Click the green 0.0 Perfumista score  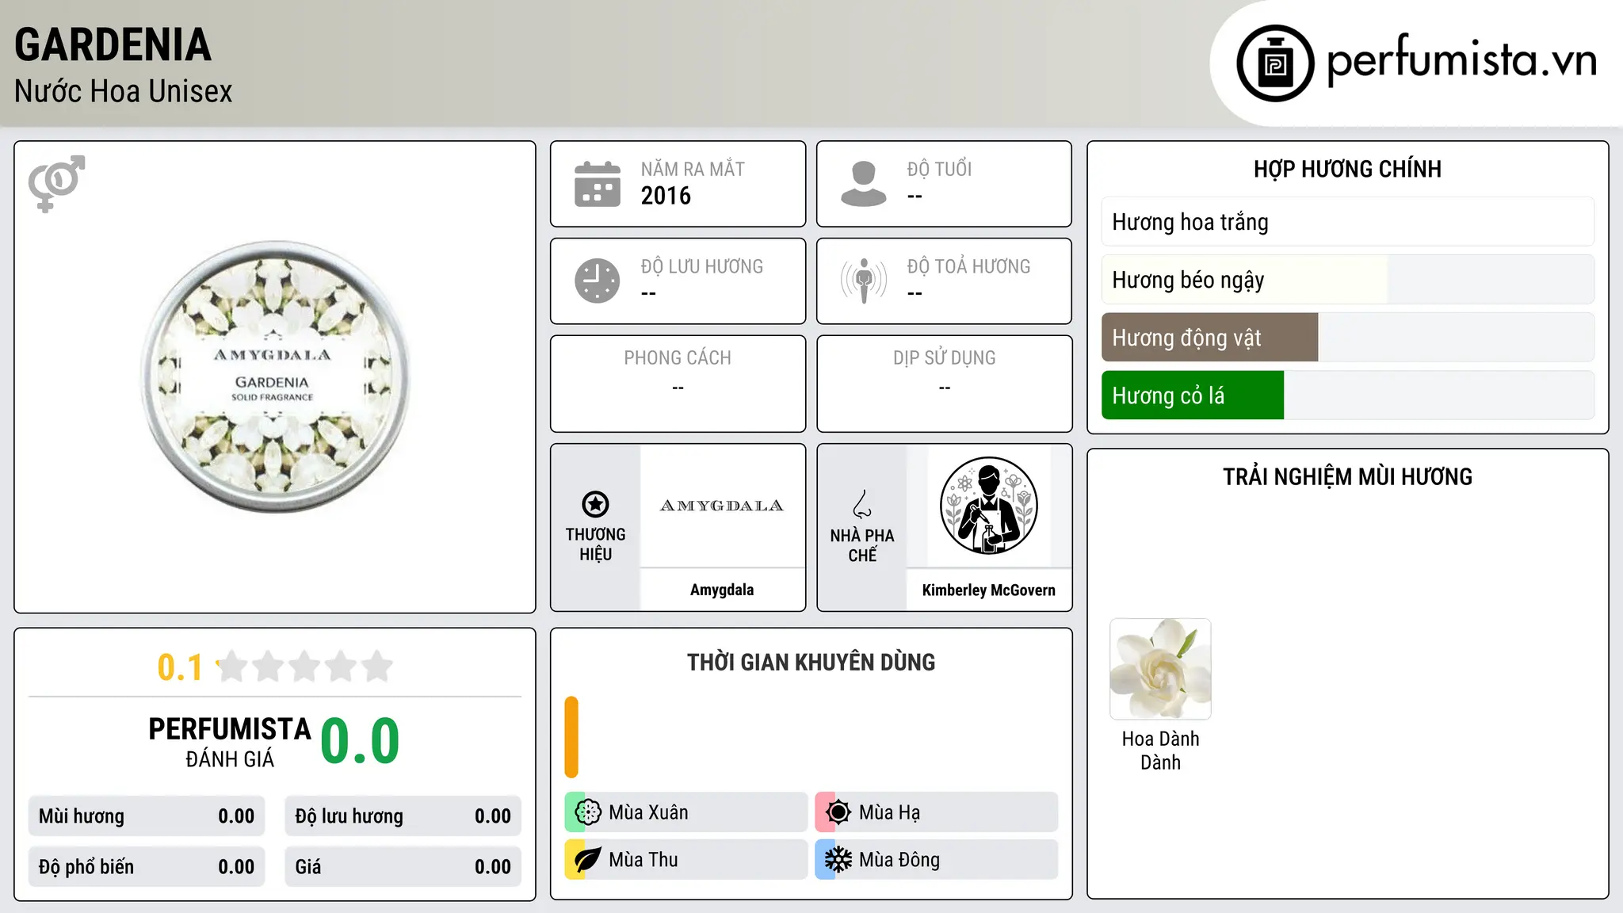360,741
